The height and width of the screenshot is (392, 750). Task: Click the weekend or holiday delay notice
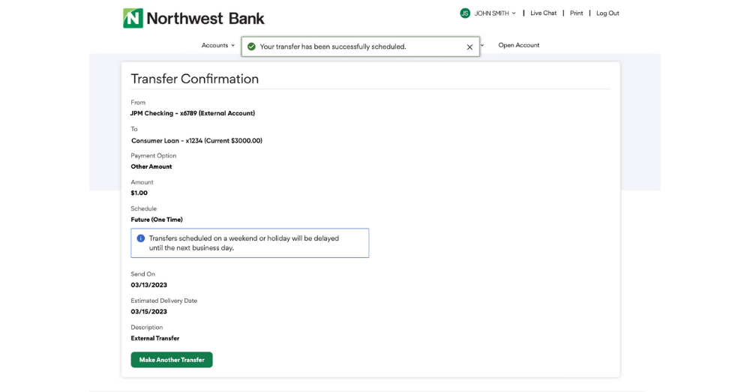tap(244, 243)
